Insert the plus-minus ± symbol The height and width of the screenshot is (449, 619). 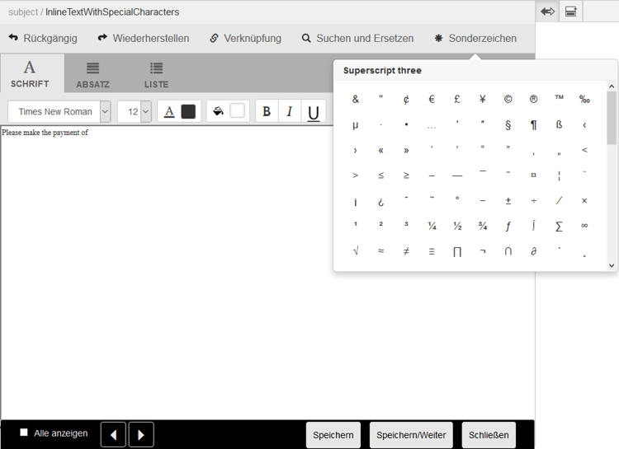coord(508,201)
